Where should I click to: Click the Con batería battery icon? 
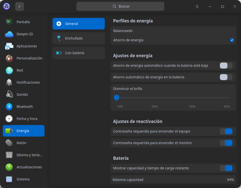[59, 53]
